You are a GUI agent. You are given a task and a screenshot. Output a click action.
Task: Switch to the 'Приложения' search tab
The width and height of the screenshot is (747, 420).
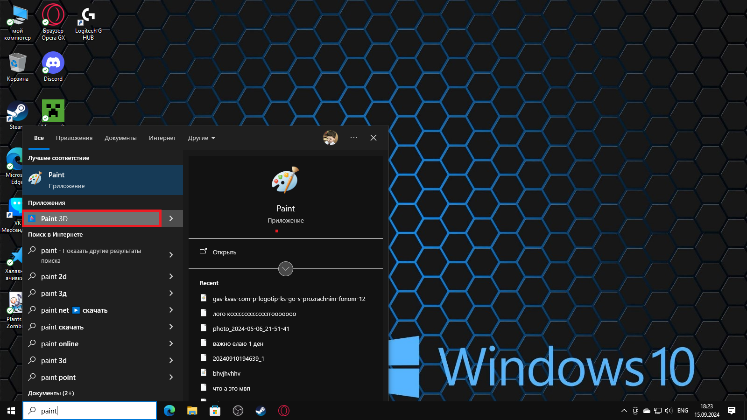click(x=74, y=138)
